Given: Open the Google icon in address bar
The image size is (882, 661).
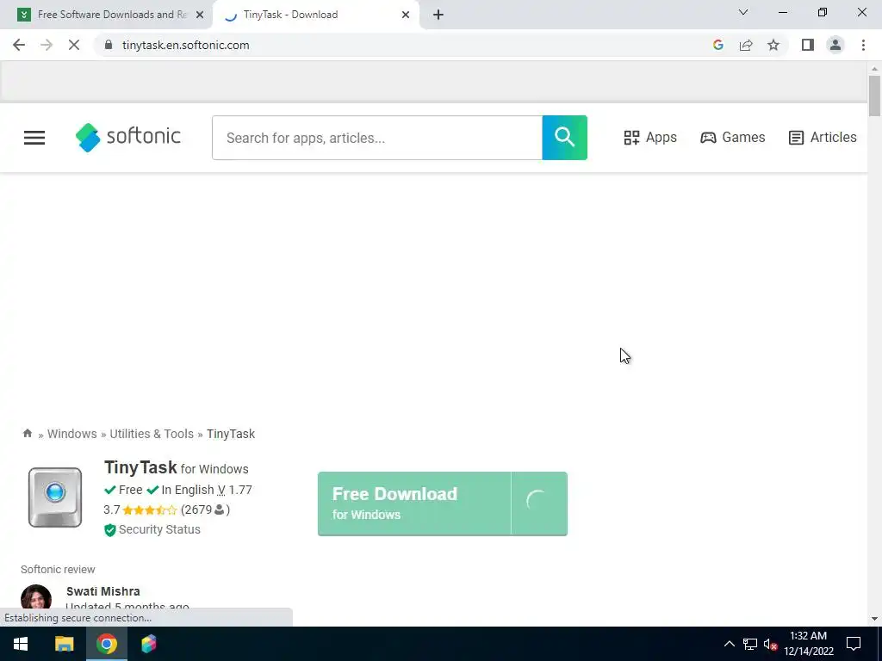Looking at the screenshot, I should [x=717, y=45].
